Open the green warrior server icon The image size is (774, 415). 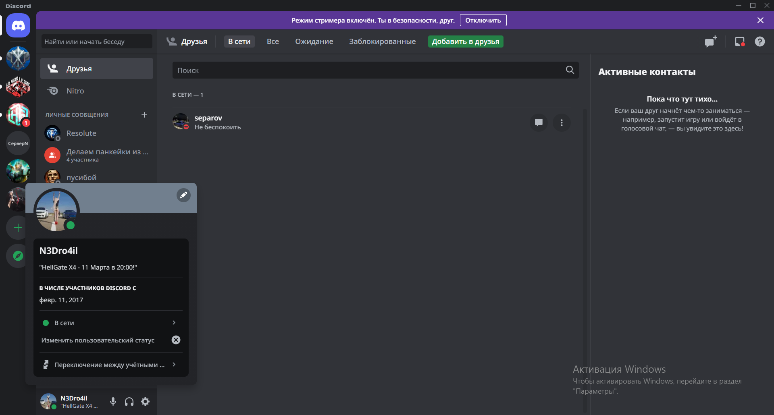[18, 171]
